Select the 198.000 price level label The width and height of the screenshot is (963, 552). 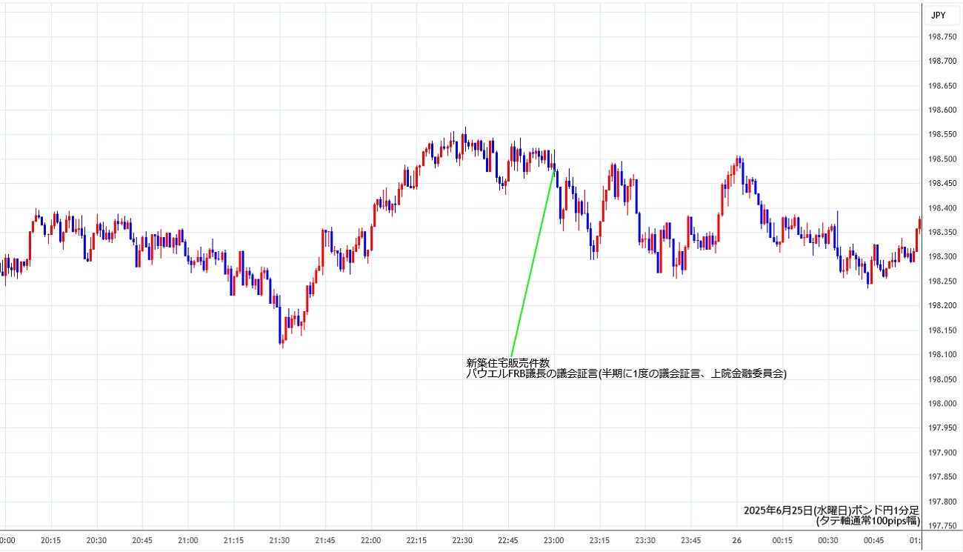tap(942, 404)
